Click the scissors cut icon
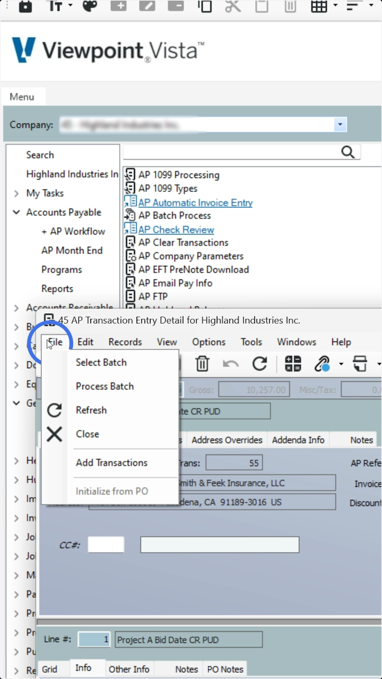The image size is (382, 679). [233, 6]
